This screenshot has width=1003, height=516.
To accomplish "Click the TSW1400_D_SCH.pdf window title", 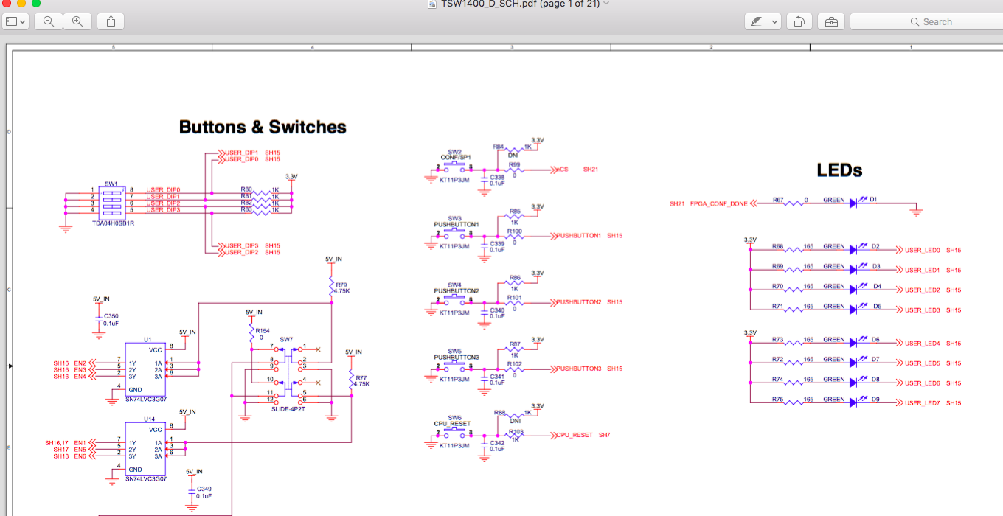I will [x=520, y=4].
